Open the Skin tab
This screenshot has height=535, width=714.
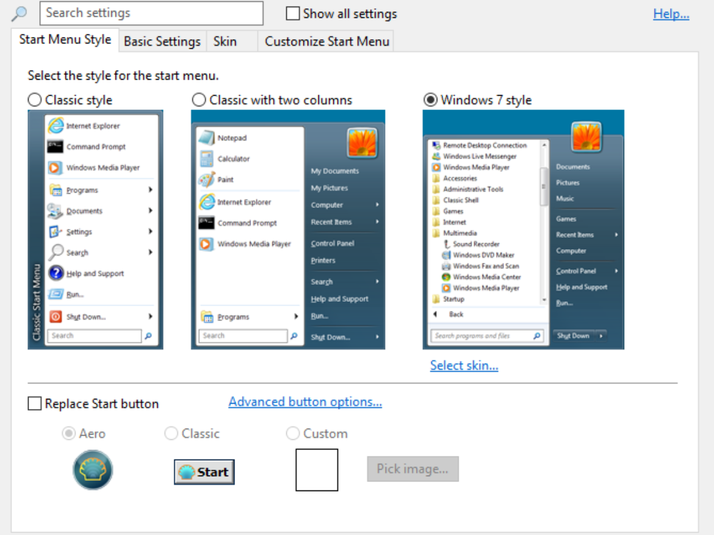[x=225, y=42]
